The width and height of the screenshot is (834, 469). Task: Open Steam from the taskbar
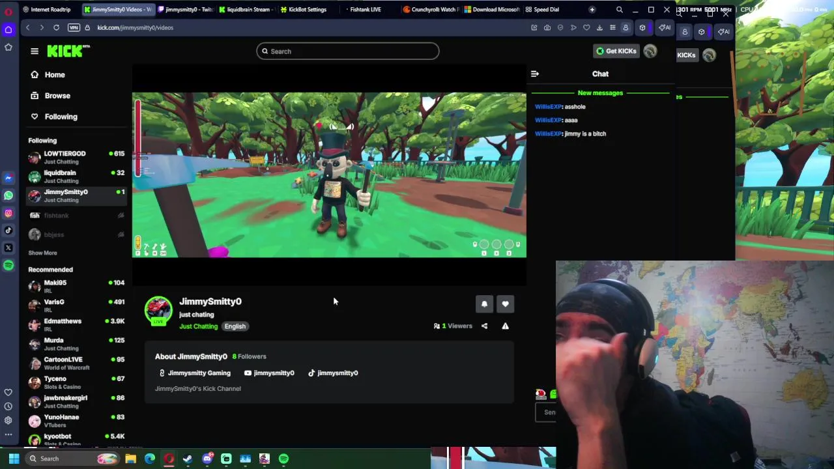tap(188, 459)
